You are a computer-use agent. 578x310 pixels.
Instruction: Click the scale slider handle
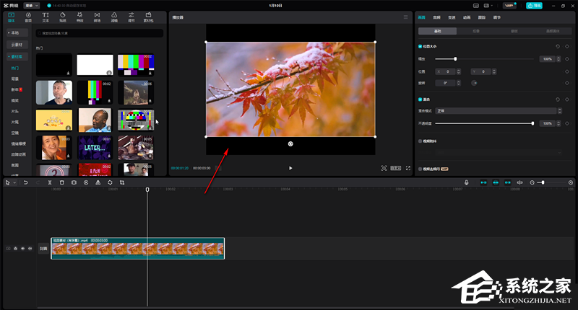pyautogui.click(x=455, y=59)
